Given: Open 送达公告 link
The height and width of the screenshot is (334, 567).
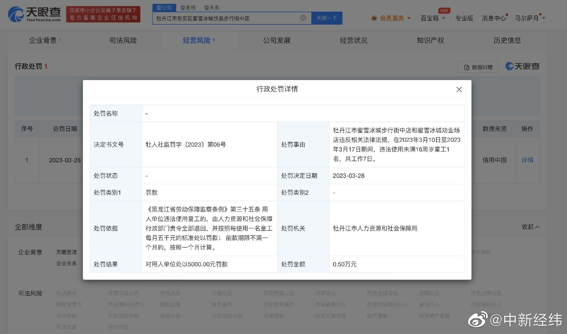Looking at the screenshot, I should pyautogui.click(x=170, y=316).
